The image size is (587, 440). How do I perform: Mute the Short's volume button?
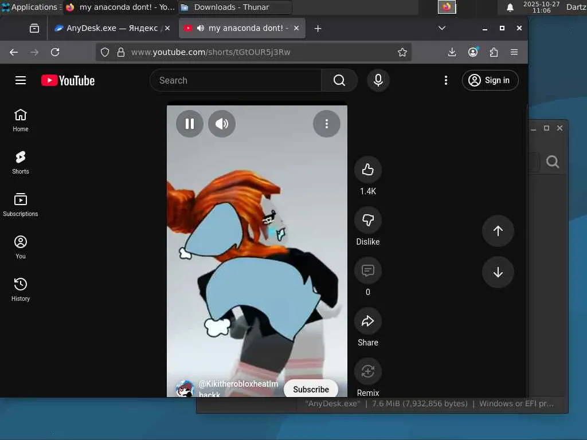[222, 124]
